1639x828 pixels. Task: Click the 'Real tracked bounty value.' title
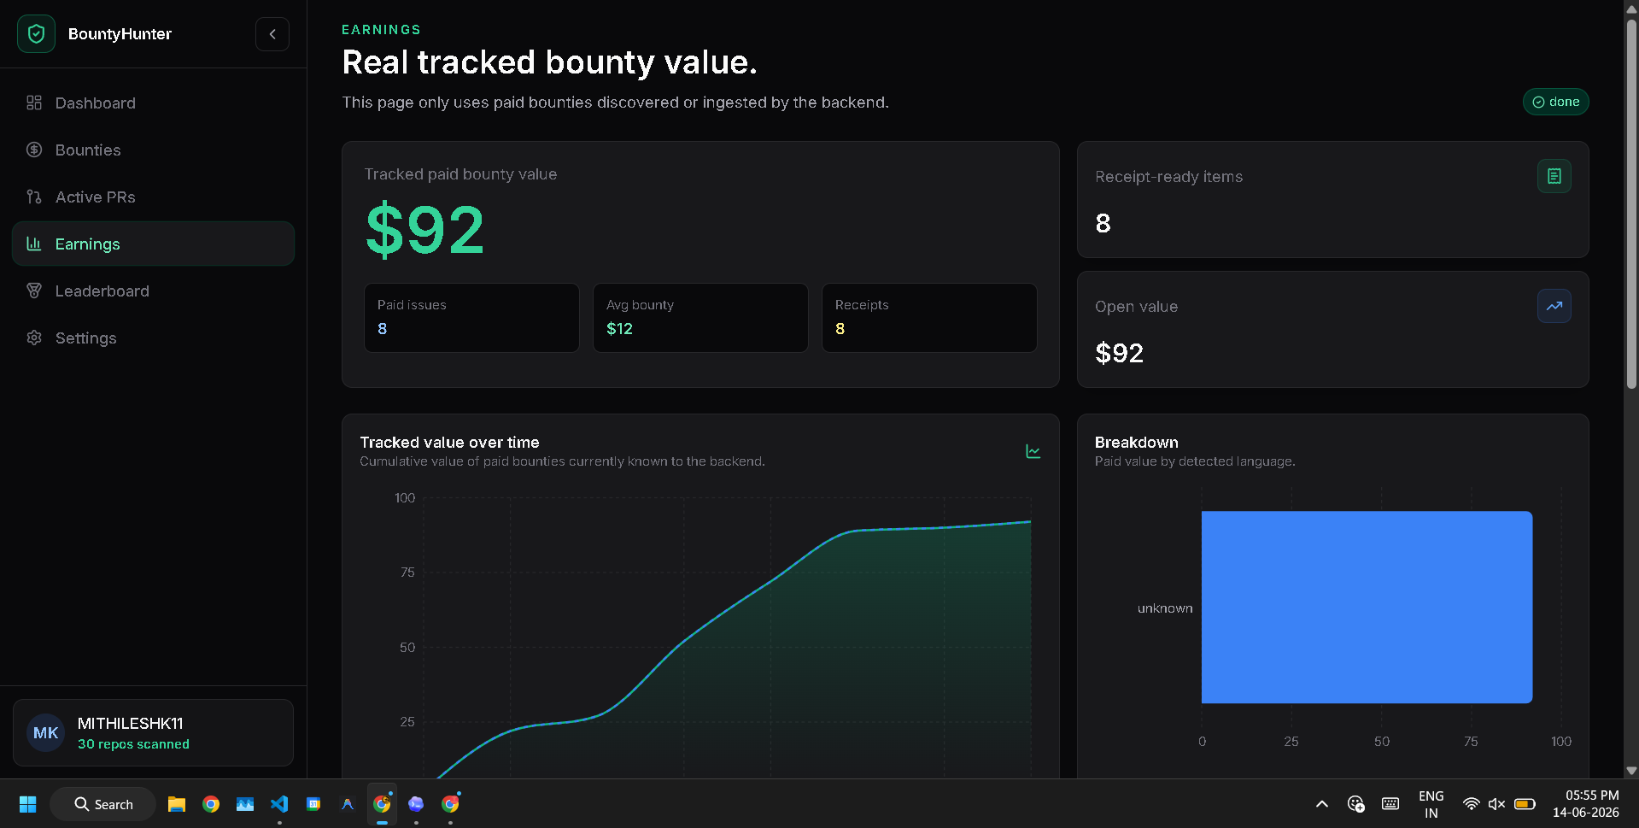[549, 62]
